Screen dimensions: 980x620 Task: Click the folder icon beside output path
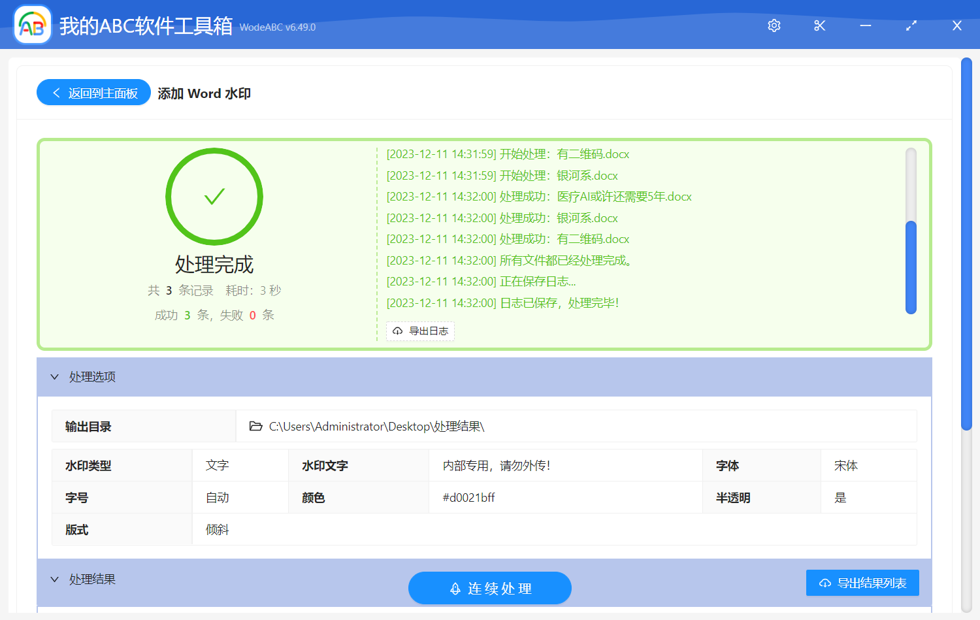256,427
